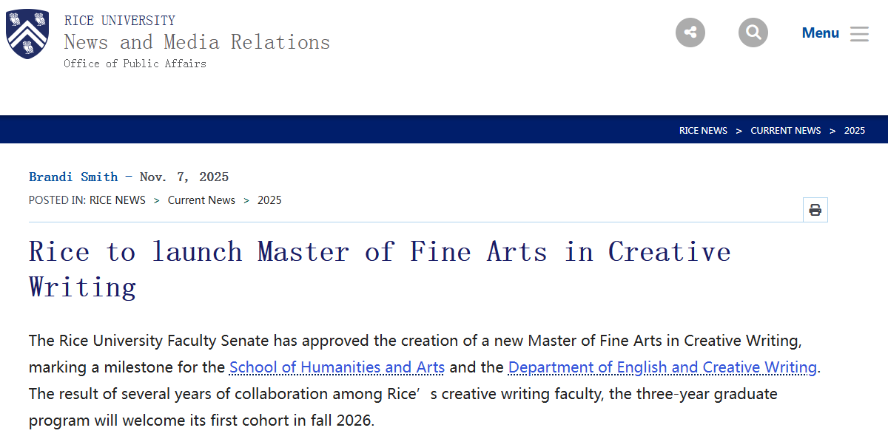
Task: Visit Department of English and Creative Writing link
Action: (x=662, y=367)
